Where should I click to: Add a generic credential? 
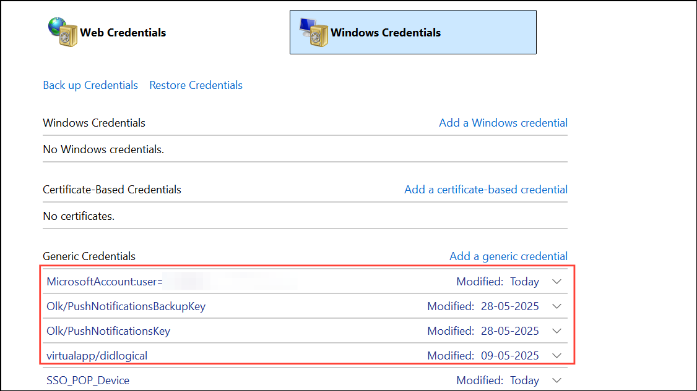pos(509,256)
